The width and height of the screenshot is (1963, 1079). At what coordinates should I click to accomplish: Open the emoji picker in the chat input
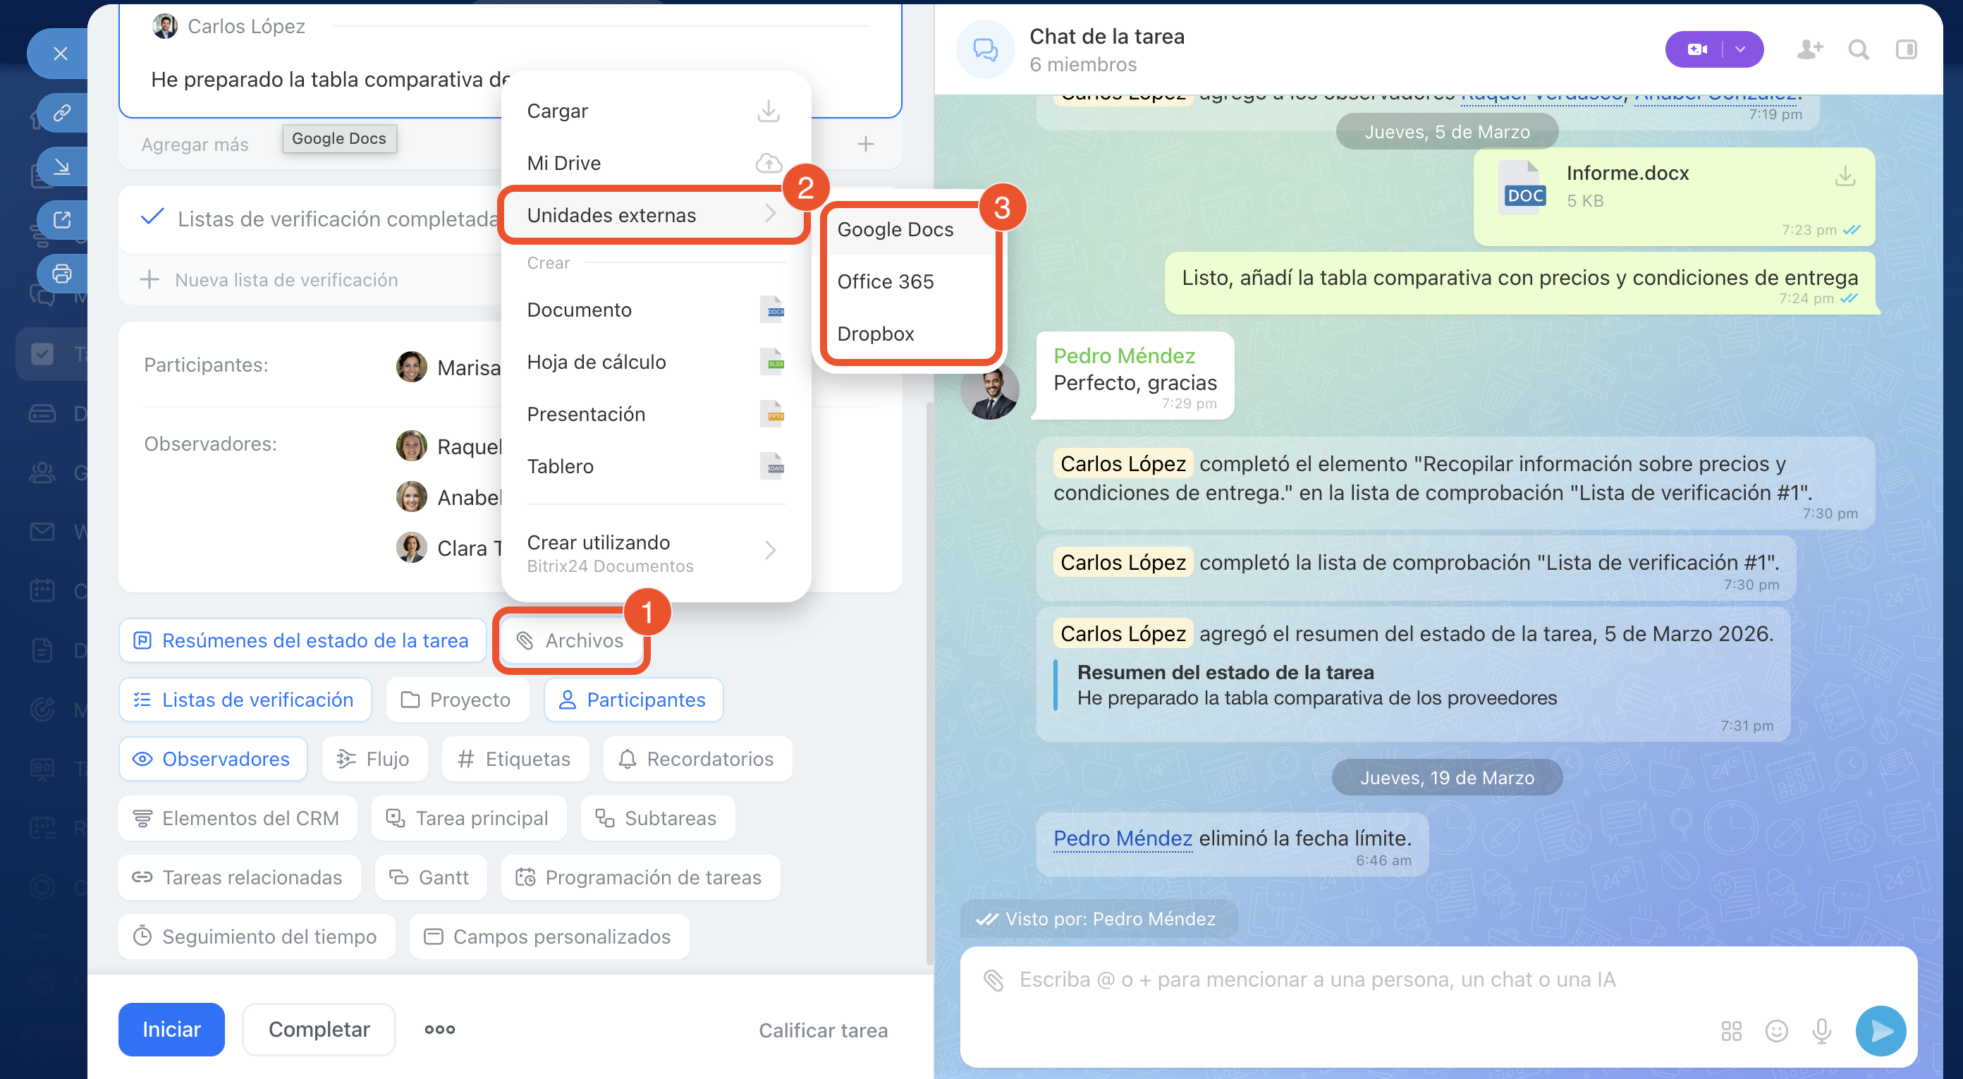click(x=1776, y=1030)
